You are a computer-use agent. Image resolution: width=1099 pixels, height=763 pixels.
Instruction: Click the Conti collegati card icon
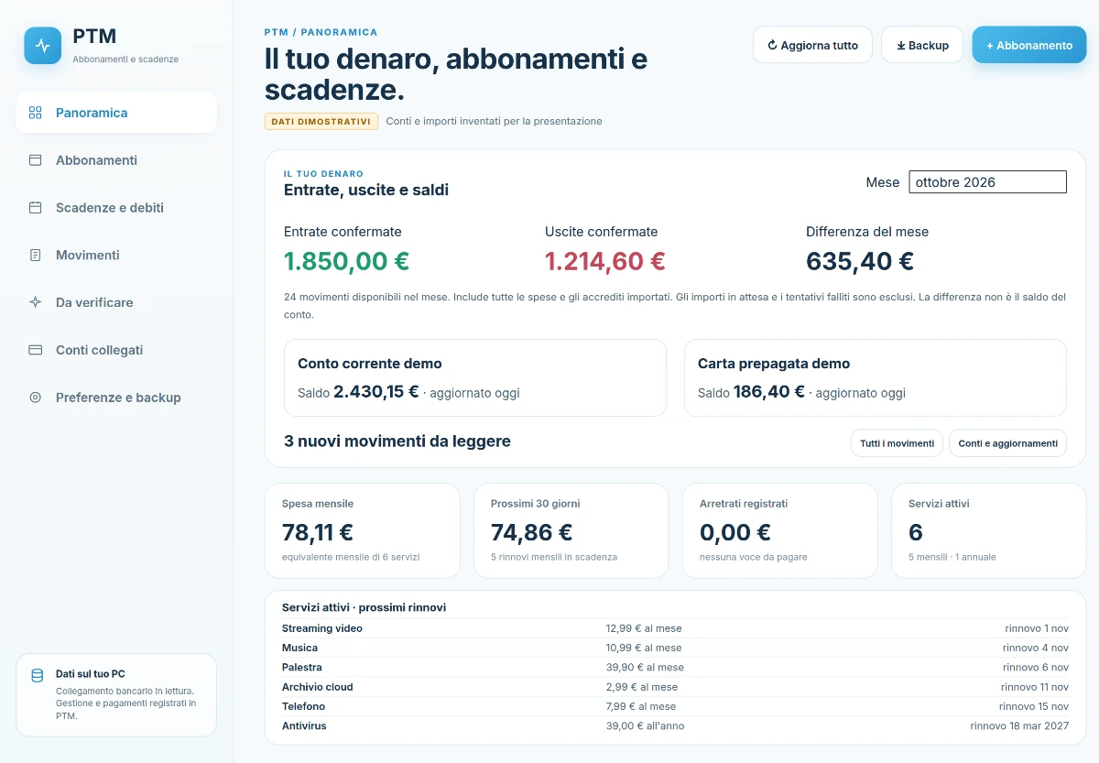(36, 350)
